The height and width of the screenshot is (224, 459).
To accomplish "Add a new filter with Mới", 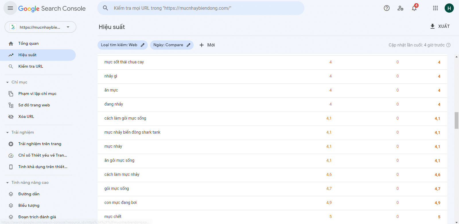I will coord(207,45).
